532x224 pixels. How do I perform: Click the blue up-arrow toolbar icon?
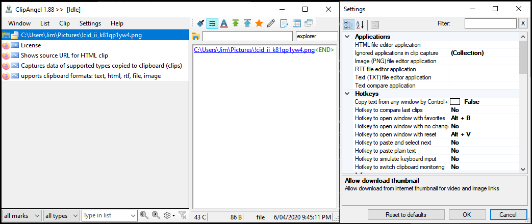click(247, 23)
